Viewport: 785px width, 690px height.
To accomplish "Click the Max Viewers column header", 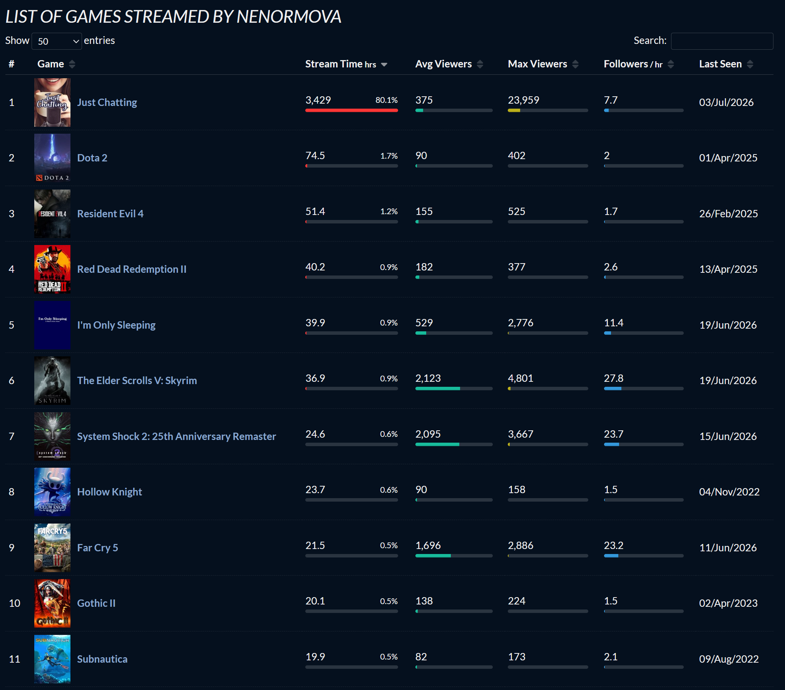I will pos(537,64).
